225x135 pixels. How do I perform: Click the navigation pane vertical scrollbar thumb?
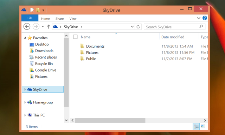tap(66, 73)
